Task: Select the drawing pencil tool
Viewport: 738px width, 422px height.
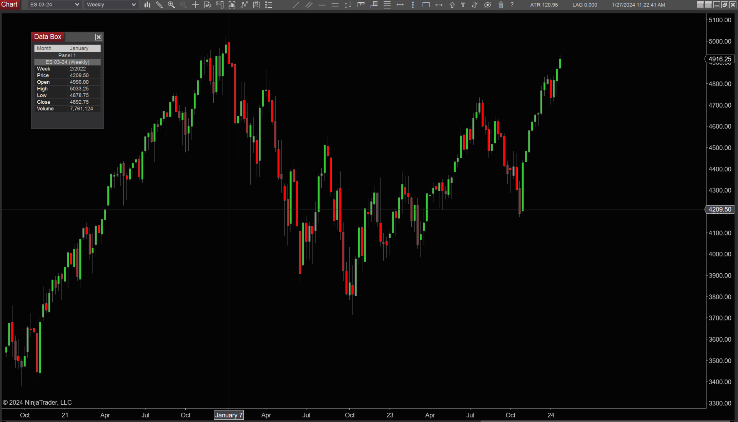Action: coord(159,5)
